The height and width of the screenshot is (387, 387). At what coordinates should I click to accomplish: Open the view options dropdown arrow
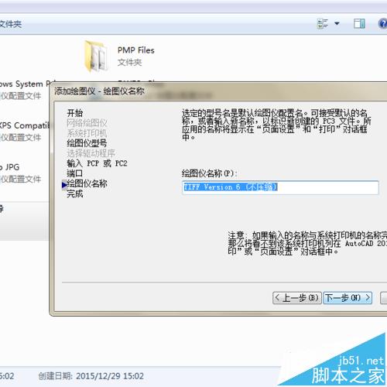coord(337,24)
